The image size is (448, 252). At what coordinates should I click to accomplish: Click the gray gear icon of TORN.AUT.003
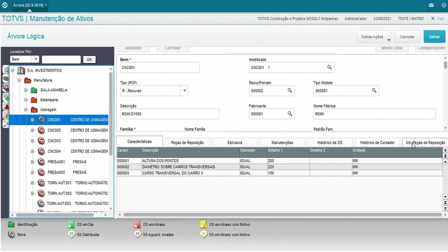41,203
